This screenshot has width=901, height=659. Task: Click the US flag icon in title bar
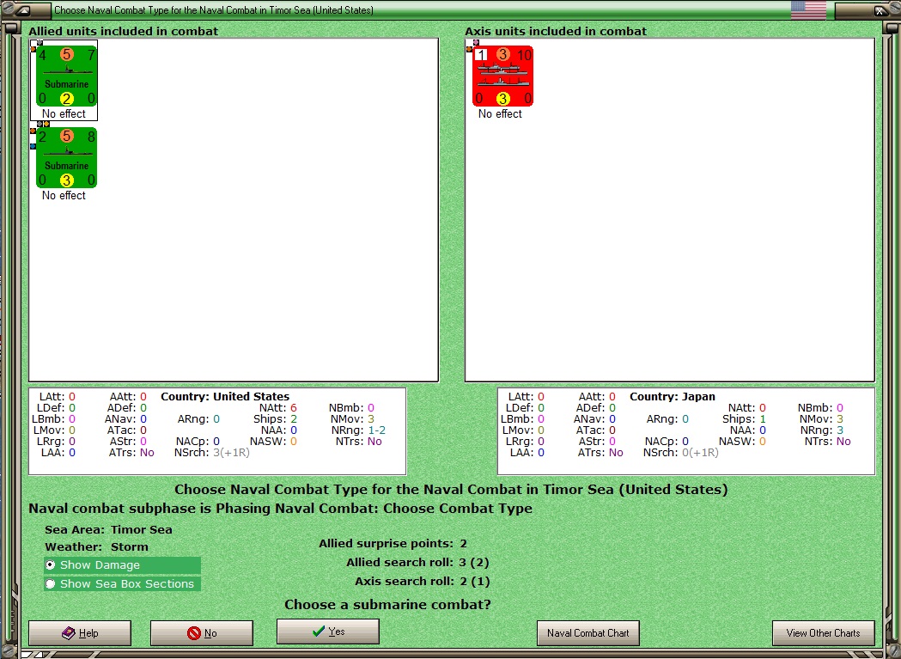(x=808, y=9)
